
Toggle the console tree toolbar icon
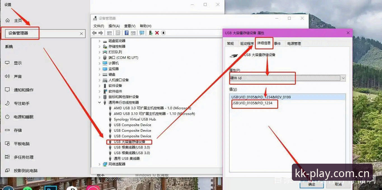click(109, 33)
